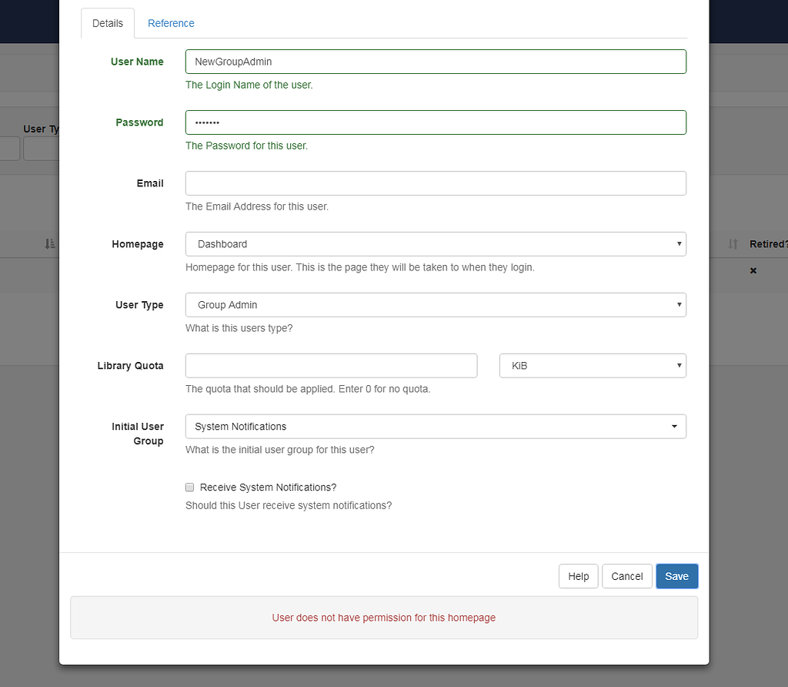
Task: Expand the Initial User Group dropdown
Action: point(436,427)
